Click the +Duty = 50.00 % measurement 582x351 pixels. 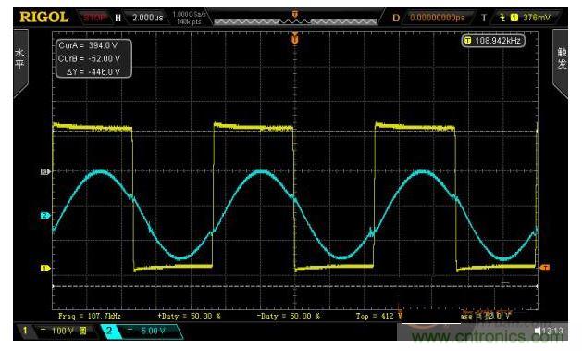click(189, 316)
